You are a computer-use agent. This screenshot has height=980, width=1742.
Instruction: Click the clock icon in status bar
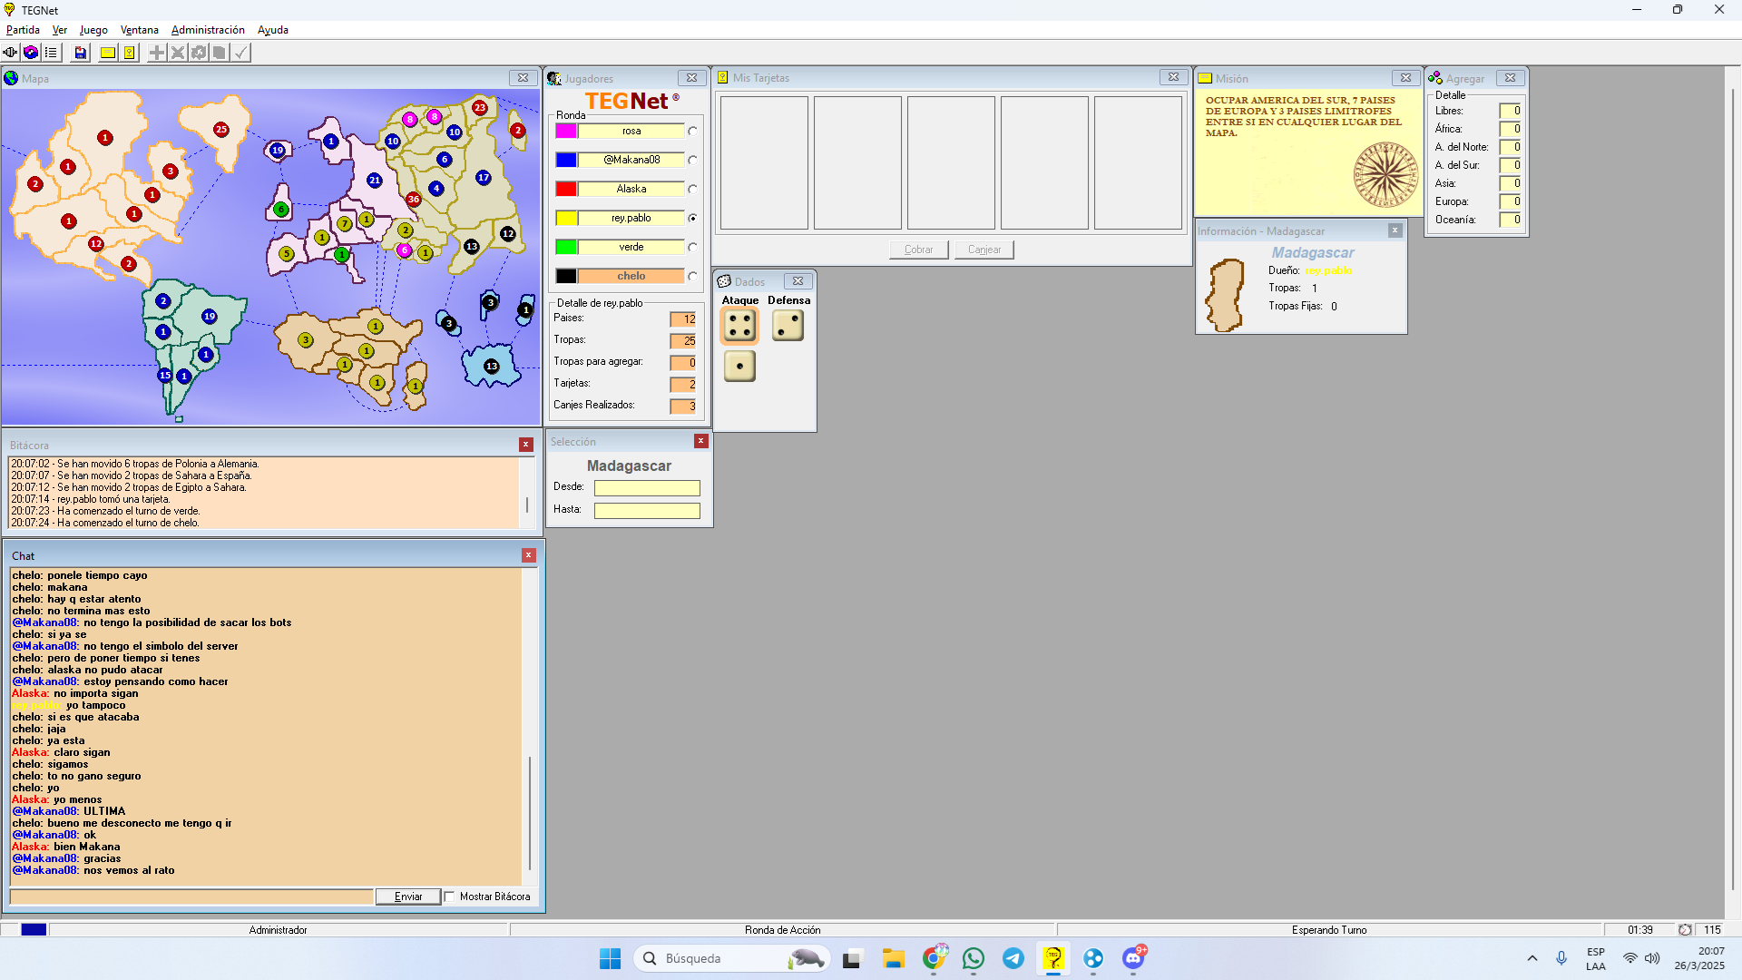coord(1685,930)
